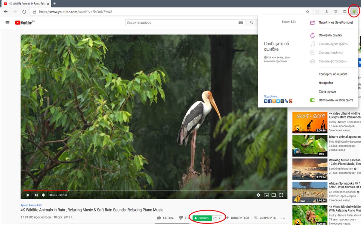
Task: Open the 720 quality dropdown next to Скачать
Action: (217, 217)
